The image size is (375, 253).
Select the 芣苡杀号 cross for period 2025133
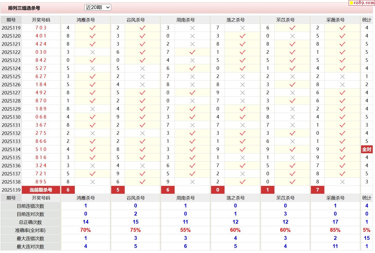[x=292, y=141]
